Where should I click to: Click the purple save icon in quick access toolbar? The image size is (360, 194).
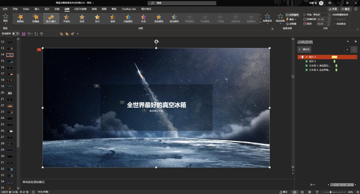(x=24, y=34)
